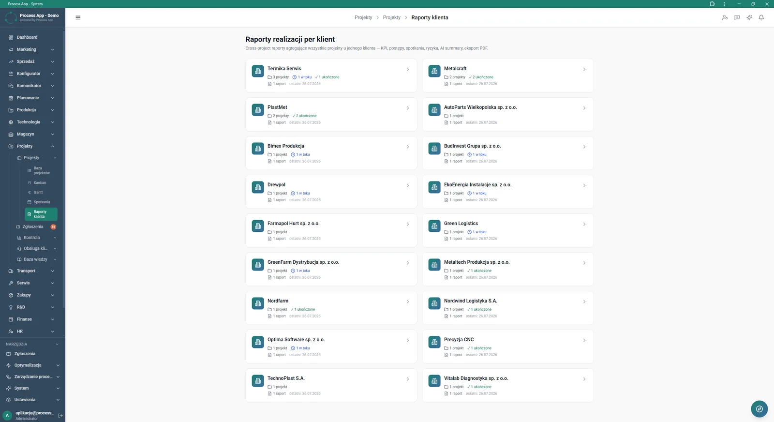The height and width of the screenshot is (422, 774).
Task: Click the Metalcraft building icon
Action: pos(434,71)
